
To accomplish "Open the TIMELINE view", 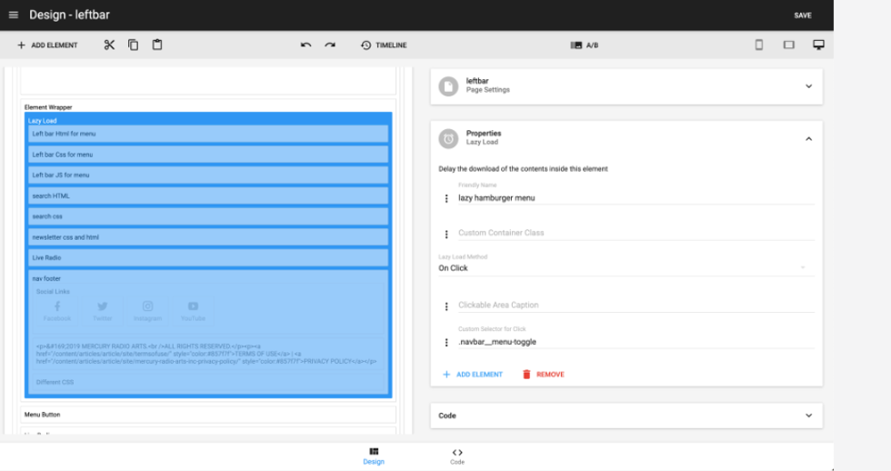I will (383, 45).
